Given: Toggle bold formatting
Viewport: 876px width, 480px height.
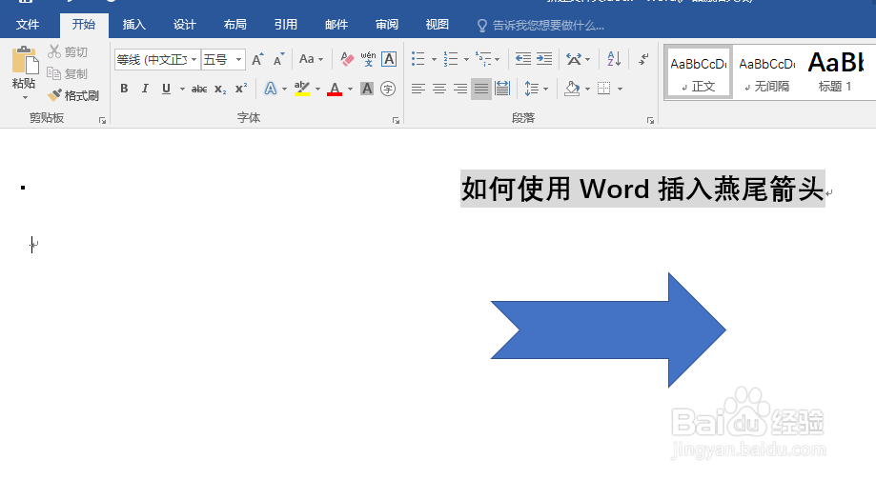Looking at the screenshot, I should 124,89.
